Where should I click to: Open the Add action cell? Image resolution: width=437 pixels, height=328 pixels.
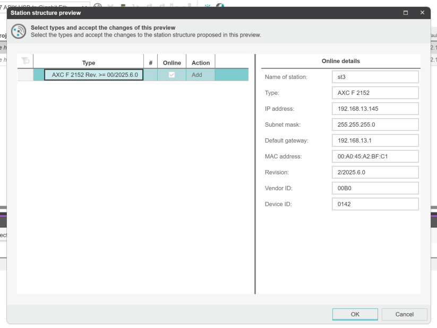pos(200,75)
